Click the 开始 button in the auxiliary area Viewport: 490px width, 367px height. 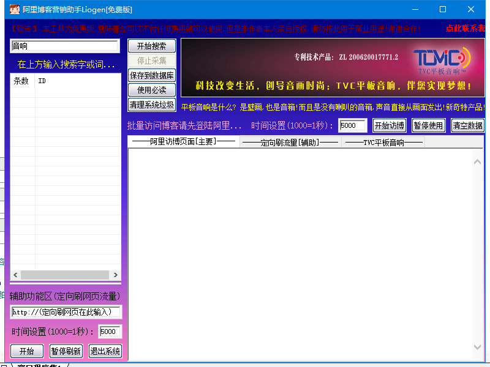click(x=27, y=351)
